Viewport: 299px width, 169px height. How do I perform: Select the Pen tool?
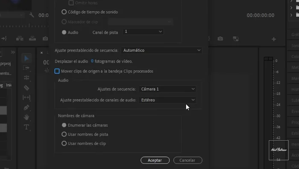tap(26, 107)
